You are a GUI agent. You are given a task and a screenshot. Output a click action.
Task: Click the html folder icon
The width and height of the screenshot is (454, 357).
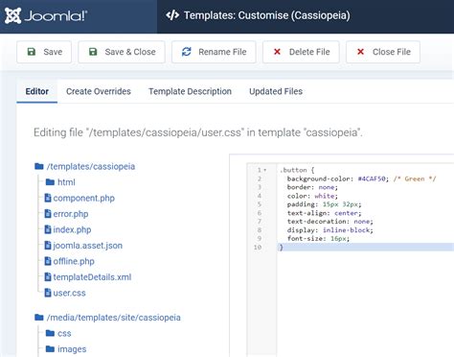[50, 182]
